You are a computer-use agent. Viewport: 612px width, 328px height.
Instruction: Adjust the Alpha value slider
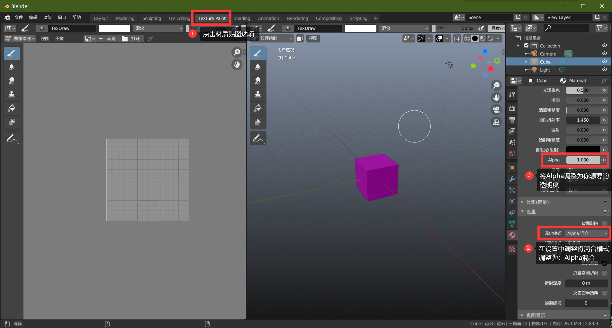pos(583,160)
